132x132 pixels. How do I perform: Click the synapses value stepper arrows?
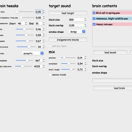coord(44,60)
